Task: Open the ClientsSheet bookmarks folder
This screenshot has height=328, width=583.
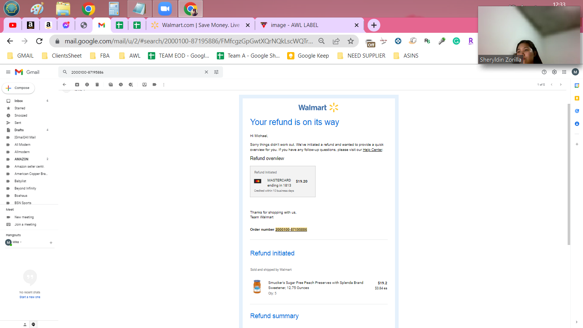Action: point(62,56)
